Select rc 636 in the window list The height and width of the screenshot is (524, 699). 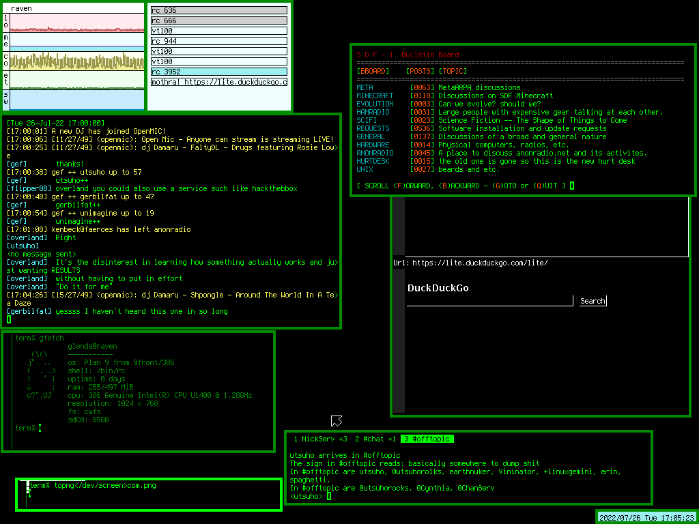(218, 11)
